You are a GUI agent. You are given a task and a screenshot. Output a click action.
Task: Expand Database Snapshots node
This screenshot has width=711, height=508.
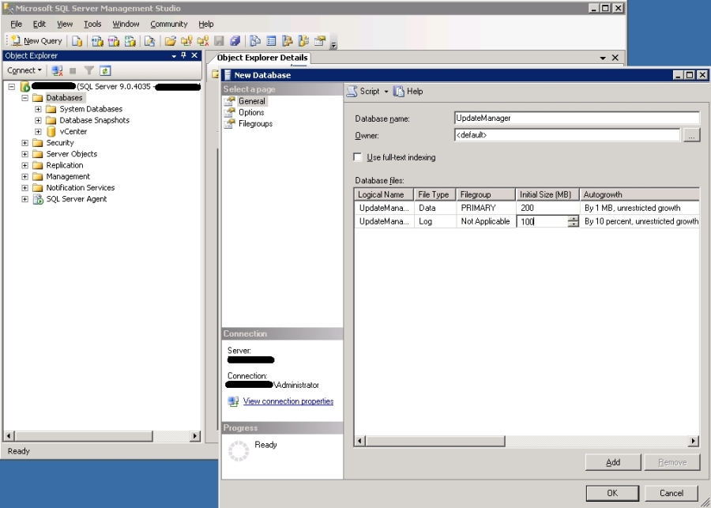point(38,120)
